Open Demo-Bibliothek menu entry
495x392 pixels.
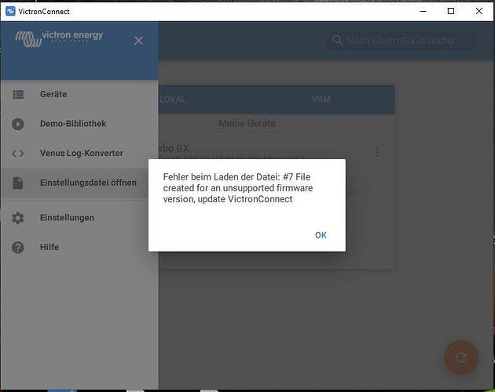coord(79,124)
